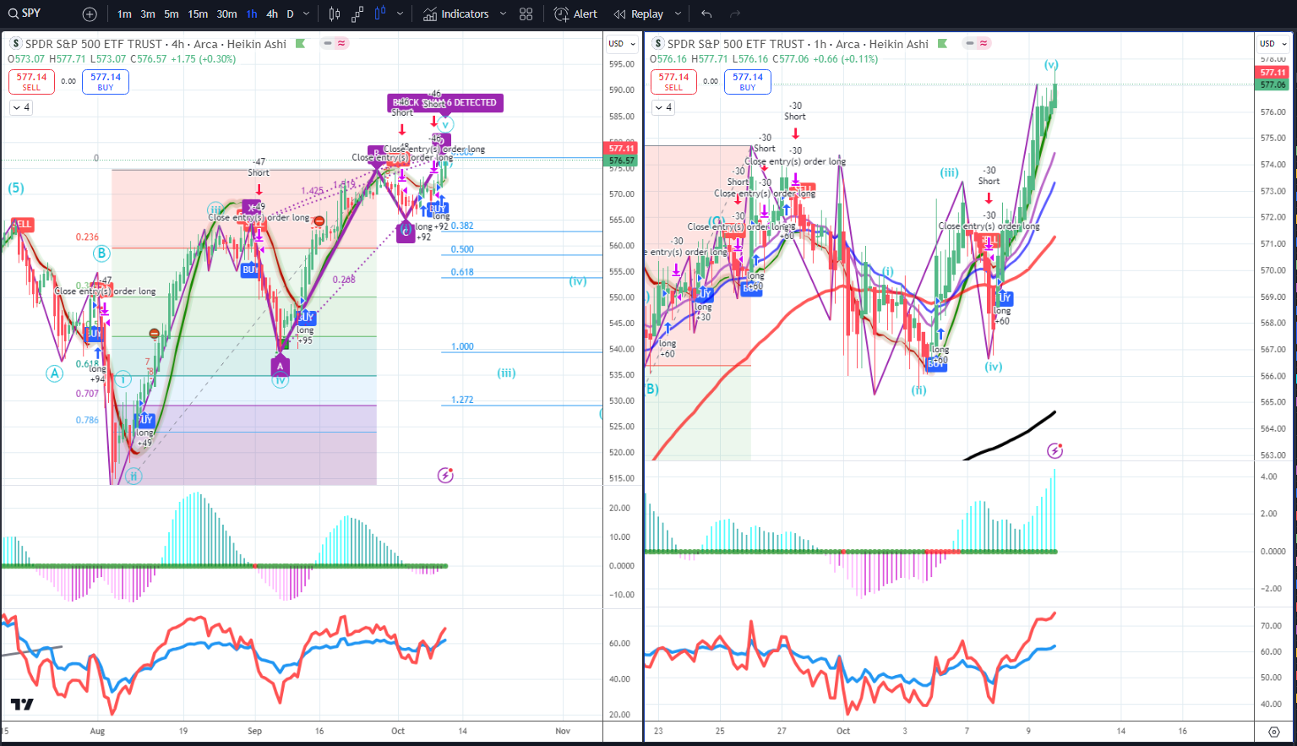
Task: Click the green flag icon on 4h chart title
Action: tap(301, 44)
